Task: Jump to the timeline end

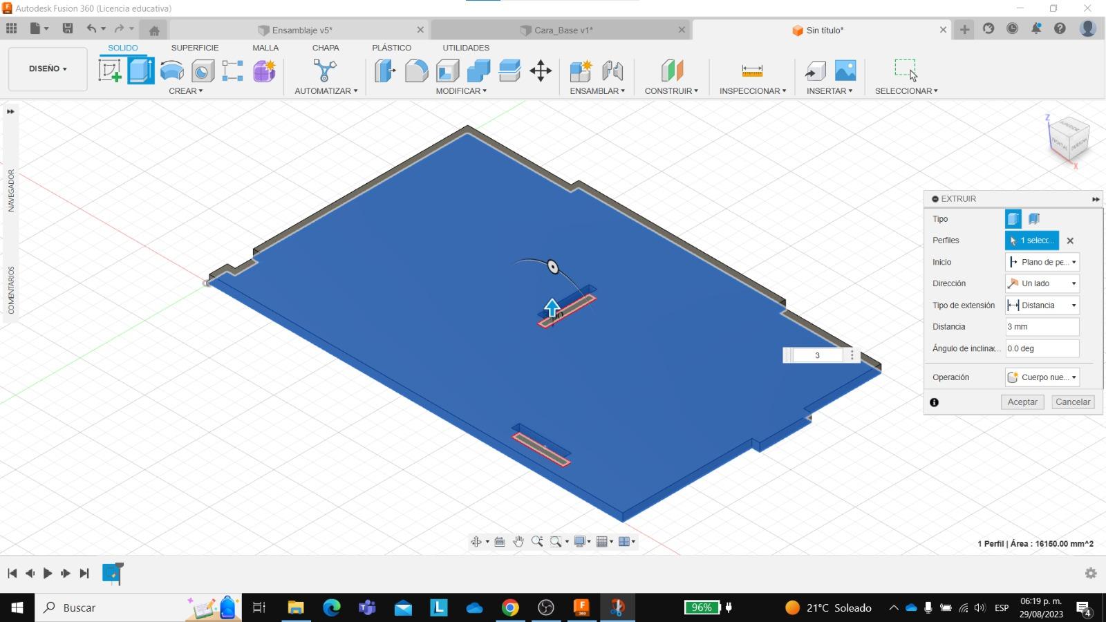Action: coord(84,573)
